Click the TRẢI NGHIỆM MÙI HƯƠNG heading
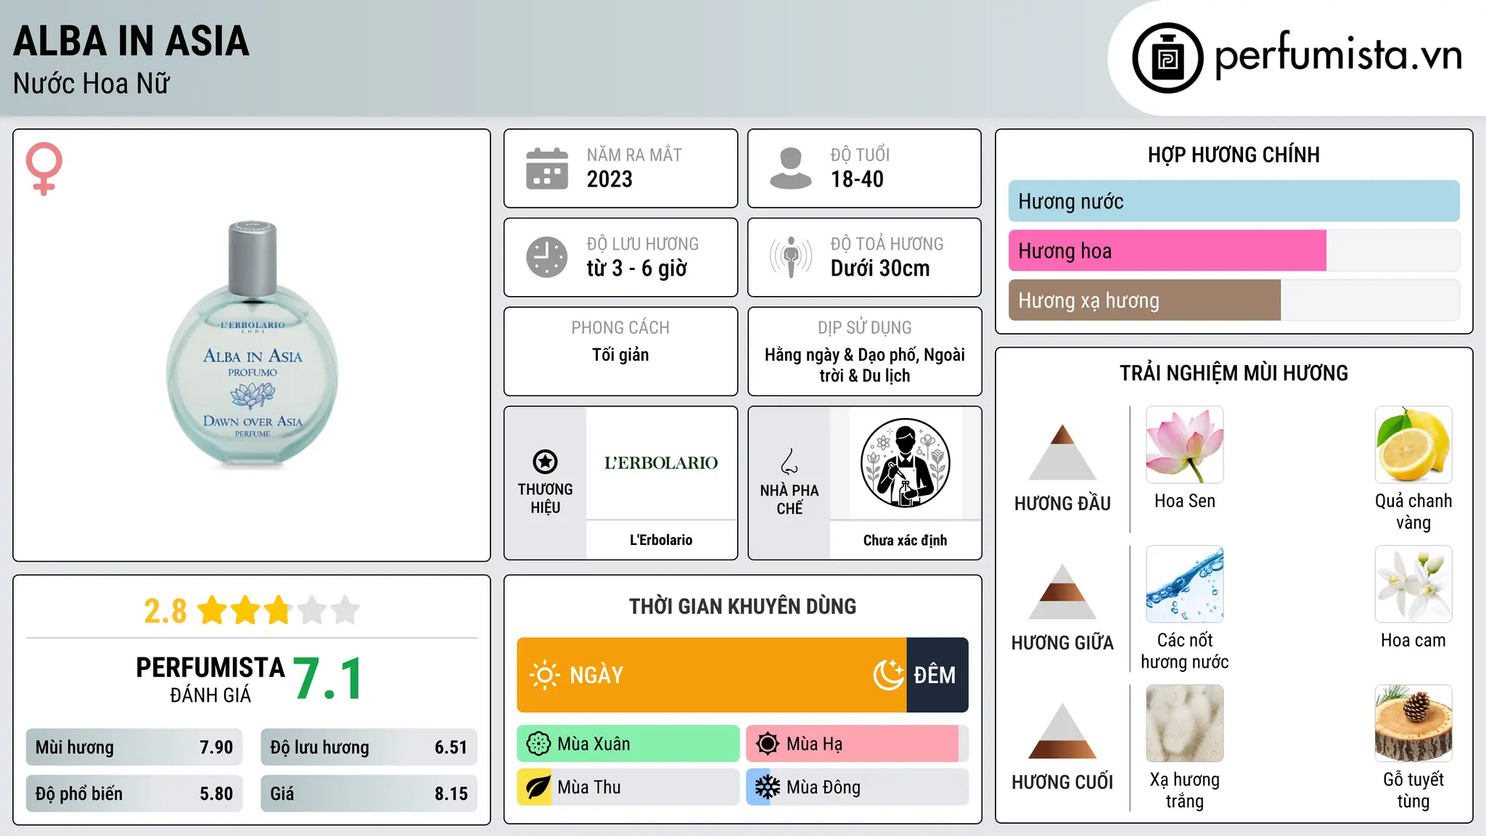This screenshot has height=836, width=1486. (1233, 373)
